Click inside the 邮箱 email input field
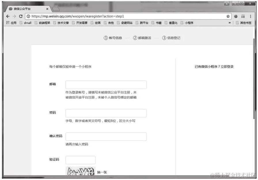 click(106, 84)
